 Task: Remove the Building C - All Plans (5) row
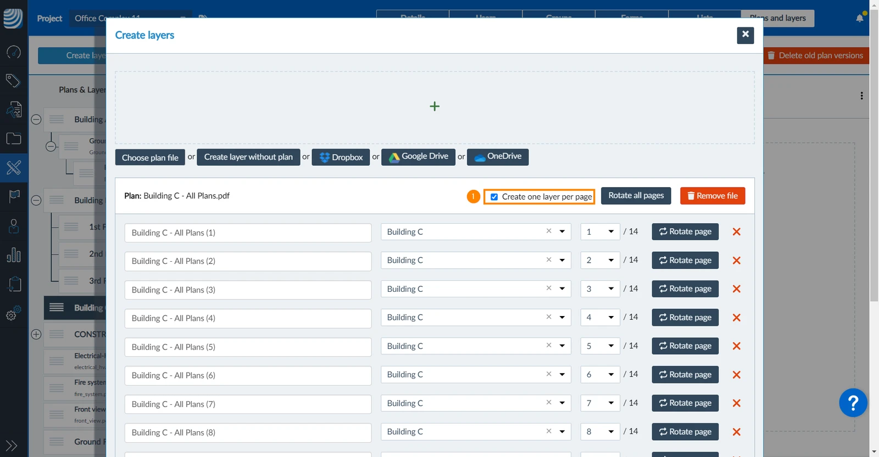pyautogui.click(x=737, y=346)
